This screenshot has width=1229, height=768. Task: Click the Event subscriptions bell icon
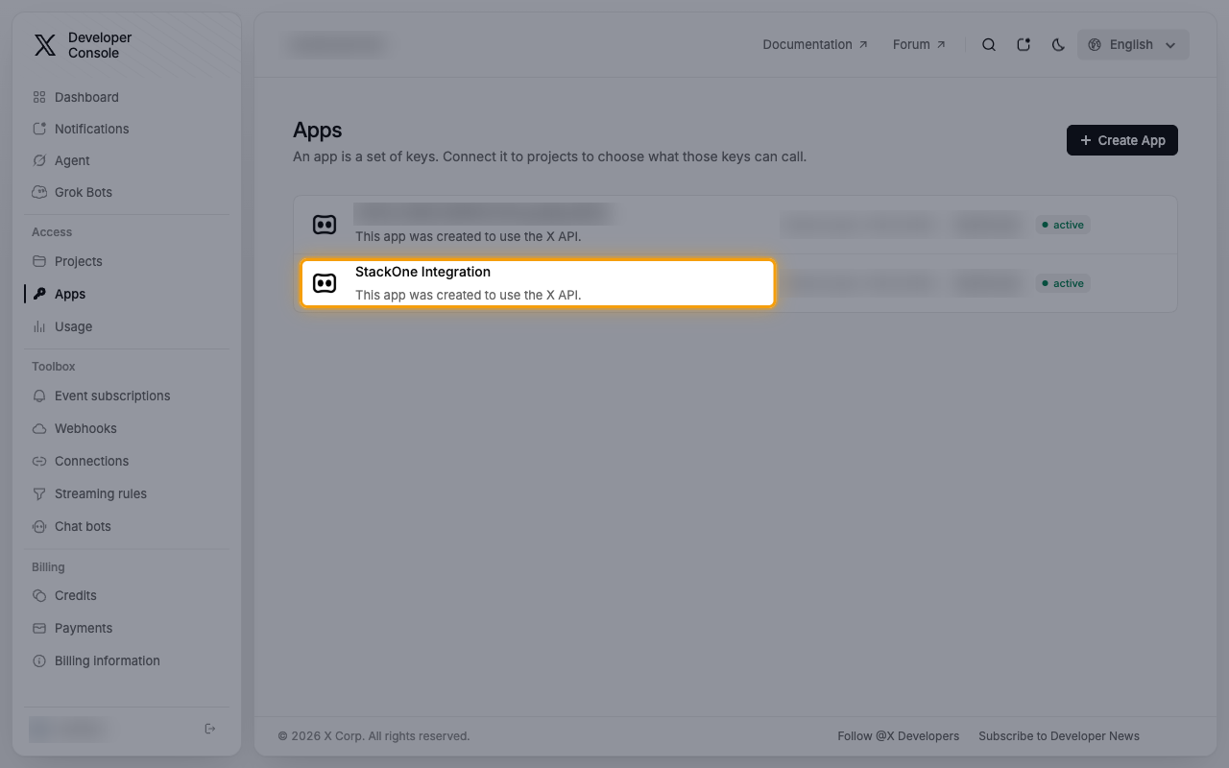(x=39, y=396)
